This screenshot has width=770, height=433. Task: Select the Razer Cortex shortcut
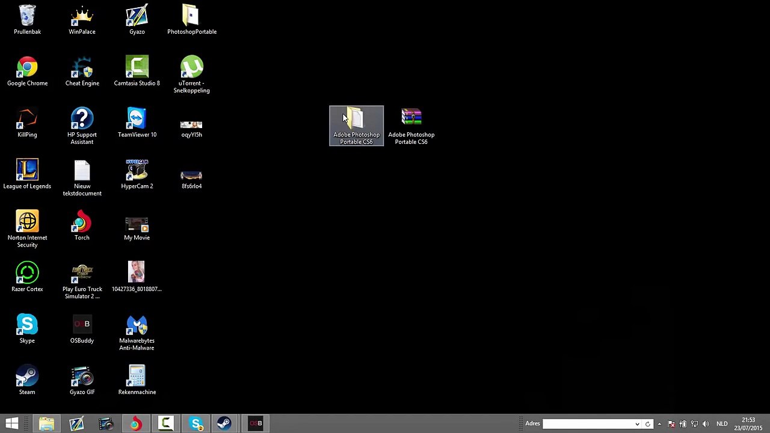pyautogui.click(x=27, y=277)
